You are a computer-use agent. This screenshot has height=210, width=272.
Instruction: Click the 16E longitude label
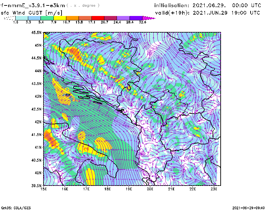pyautogui.click(x=65, y=189)
